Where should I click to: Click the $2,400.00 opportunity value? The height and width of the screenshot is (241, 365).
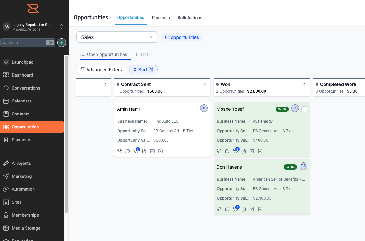(x=262, y=198)
